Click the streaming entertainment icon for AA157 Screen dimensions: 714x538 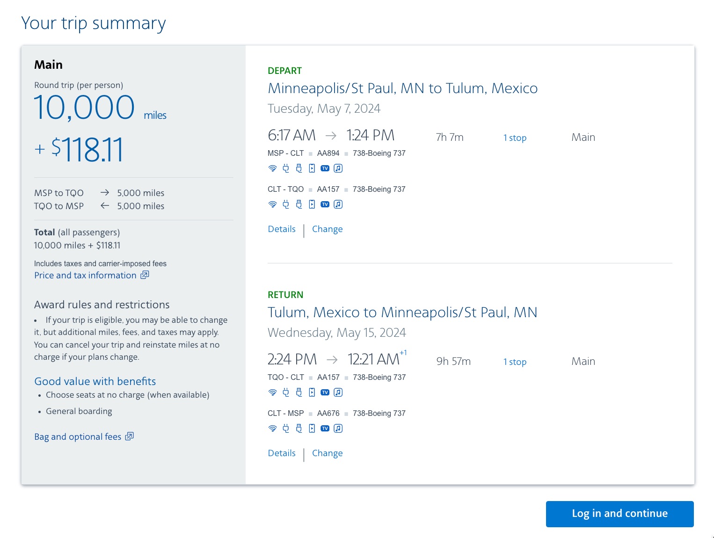click(x=311, y=204)
